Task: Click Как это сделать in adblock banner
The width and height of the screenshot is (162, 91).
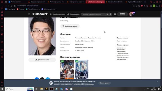Action: [x=105, y=83]
